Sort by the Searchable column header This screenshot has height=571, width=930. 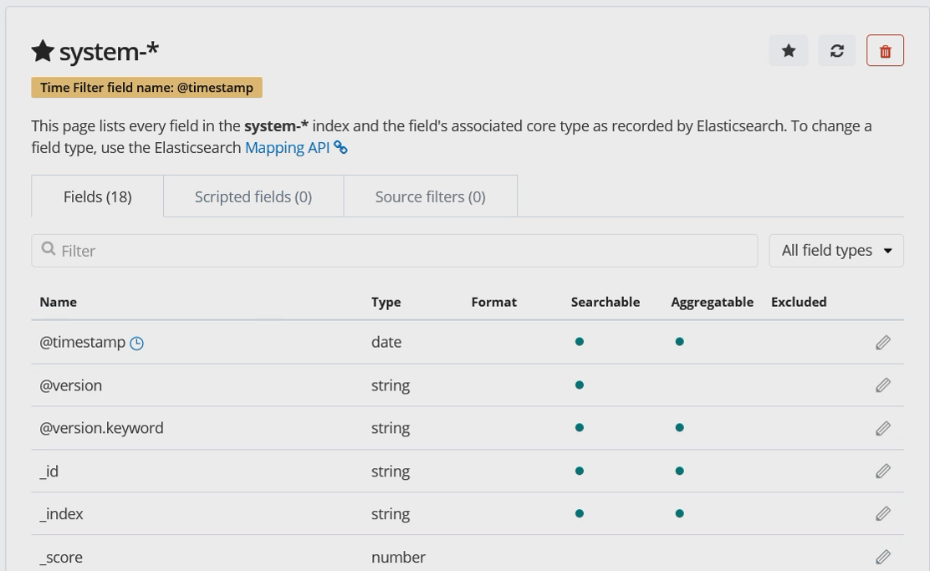point(605,303)
